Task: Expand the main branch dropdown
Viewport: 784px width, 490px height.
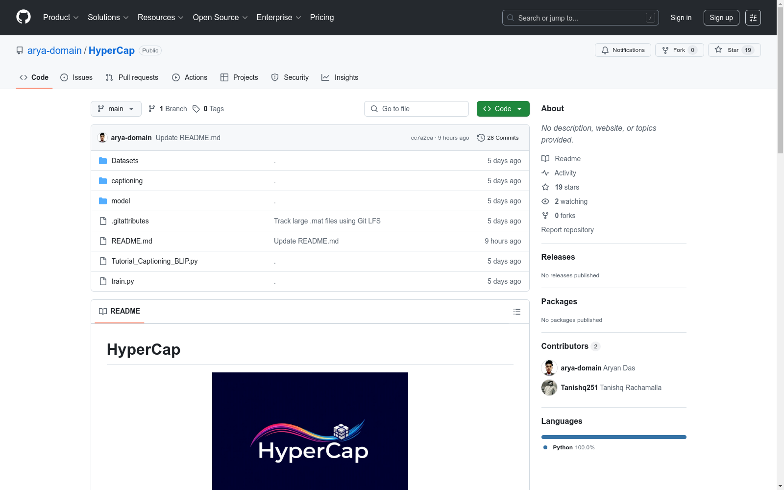Action: point(116,109)
